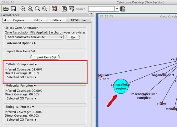Click Import Gene Set button
This screenshot has height=127, width=177.
click(45, 57)
